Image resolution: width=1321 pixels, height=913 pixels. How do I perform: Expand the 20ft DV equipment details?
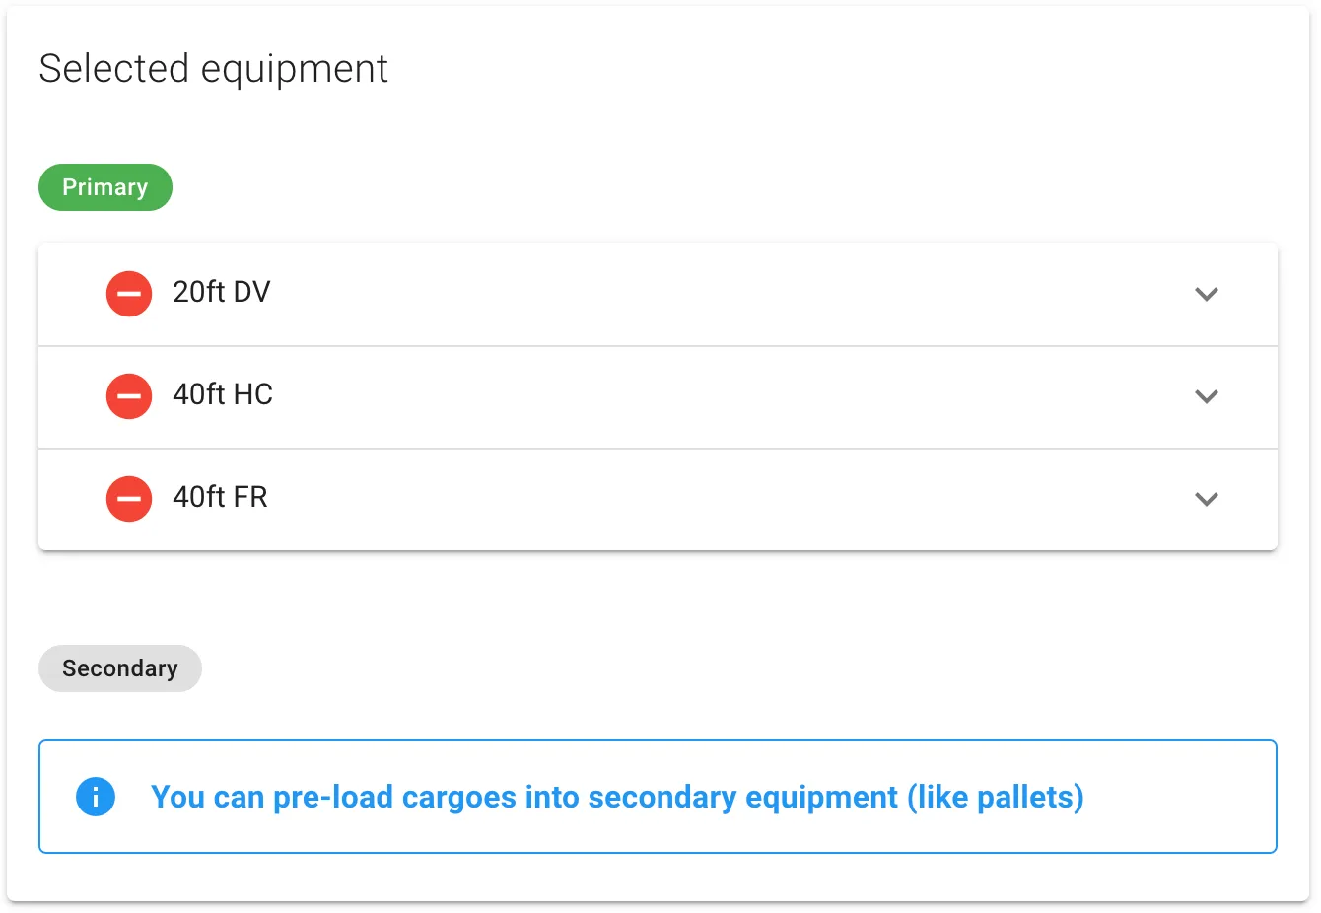click(1207, 293)
